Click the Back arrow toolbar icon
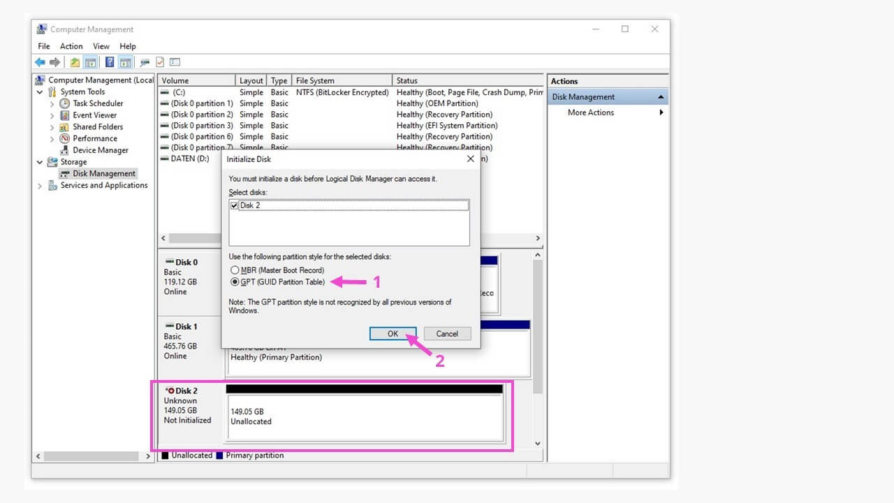The height and width of the screenshot is (503, 894). 41,62
